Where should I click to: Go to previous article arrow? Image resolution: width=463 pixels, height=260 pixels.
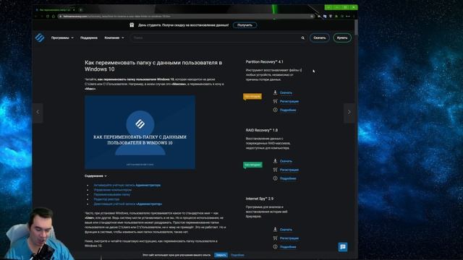(38, 113)
